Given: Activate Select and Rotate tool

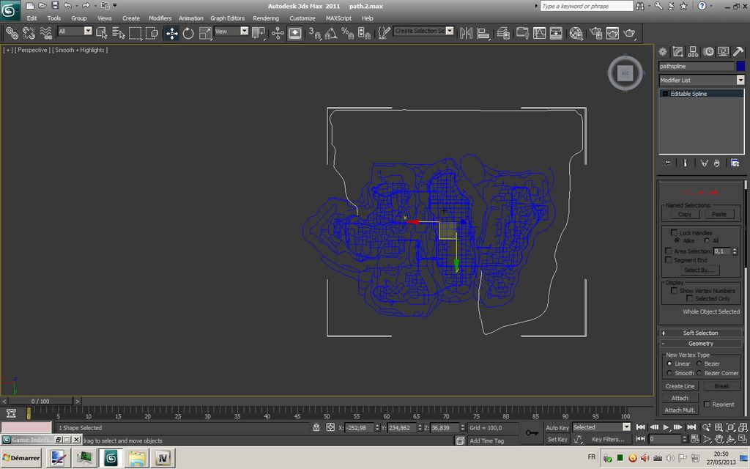Looking at the screenshot, I should pos(188,33).
